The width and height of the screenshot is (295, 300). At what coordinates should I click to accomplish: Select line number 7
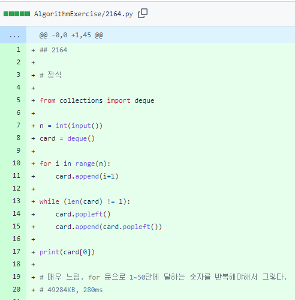pos(18,126)
